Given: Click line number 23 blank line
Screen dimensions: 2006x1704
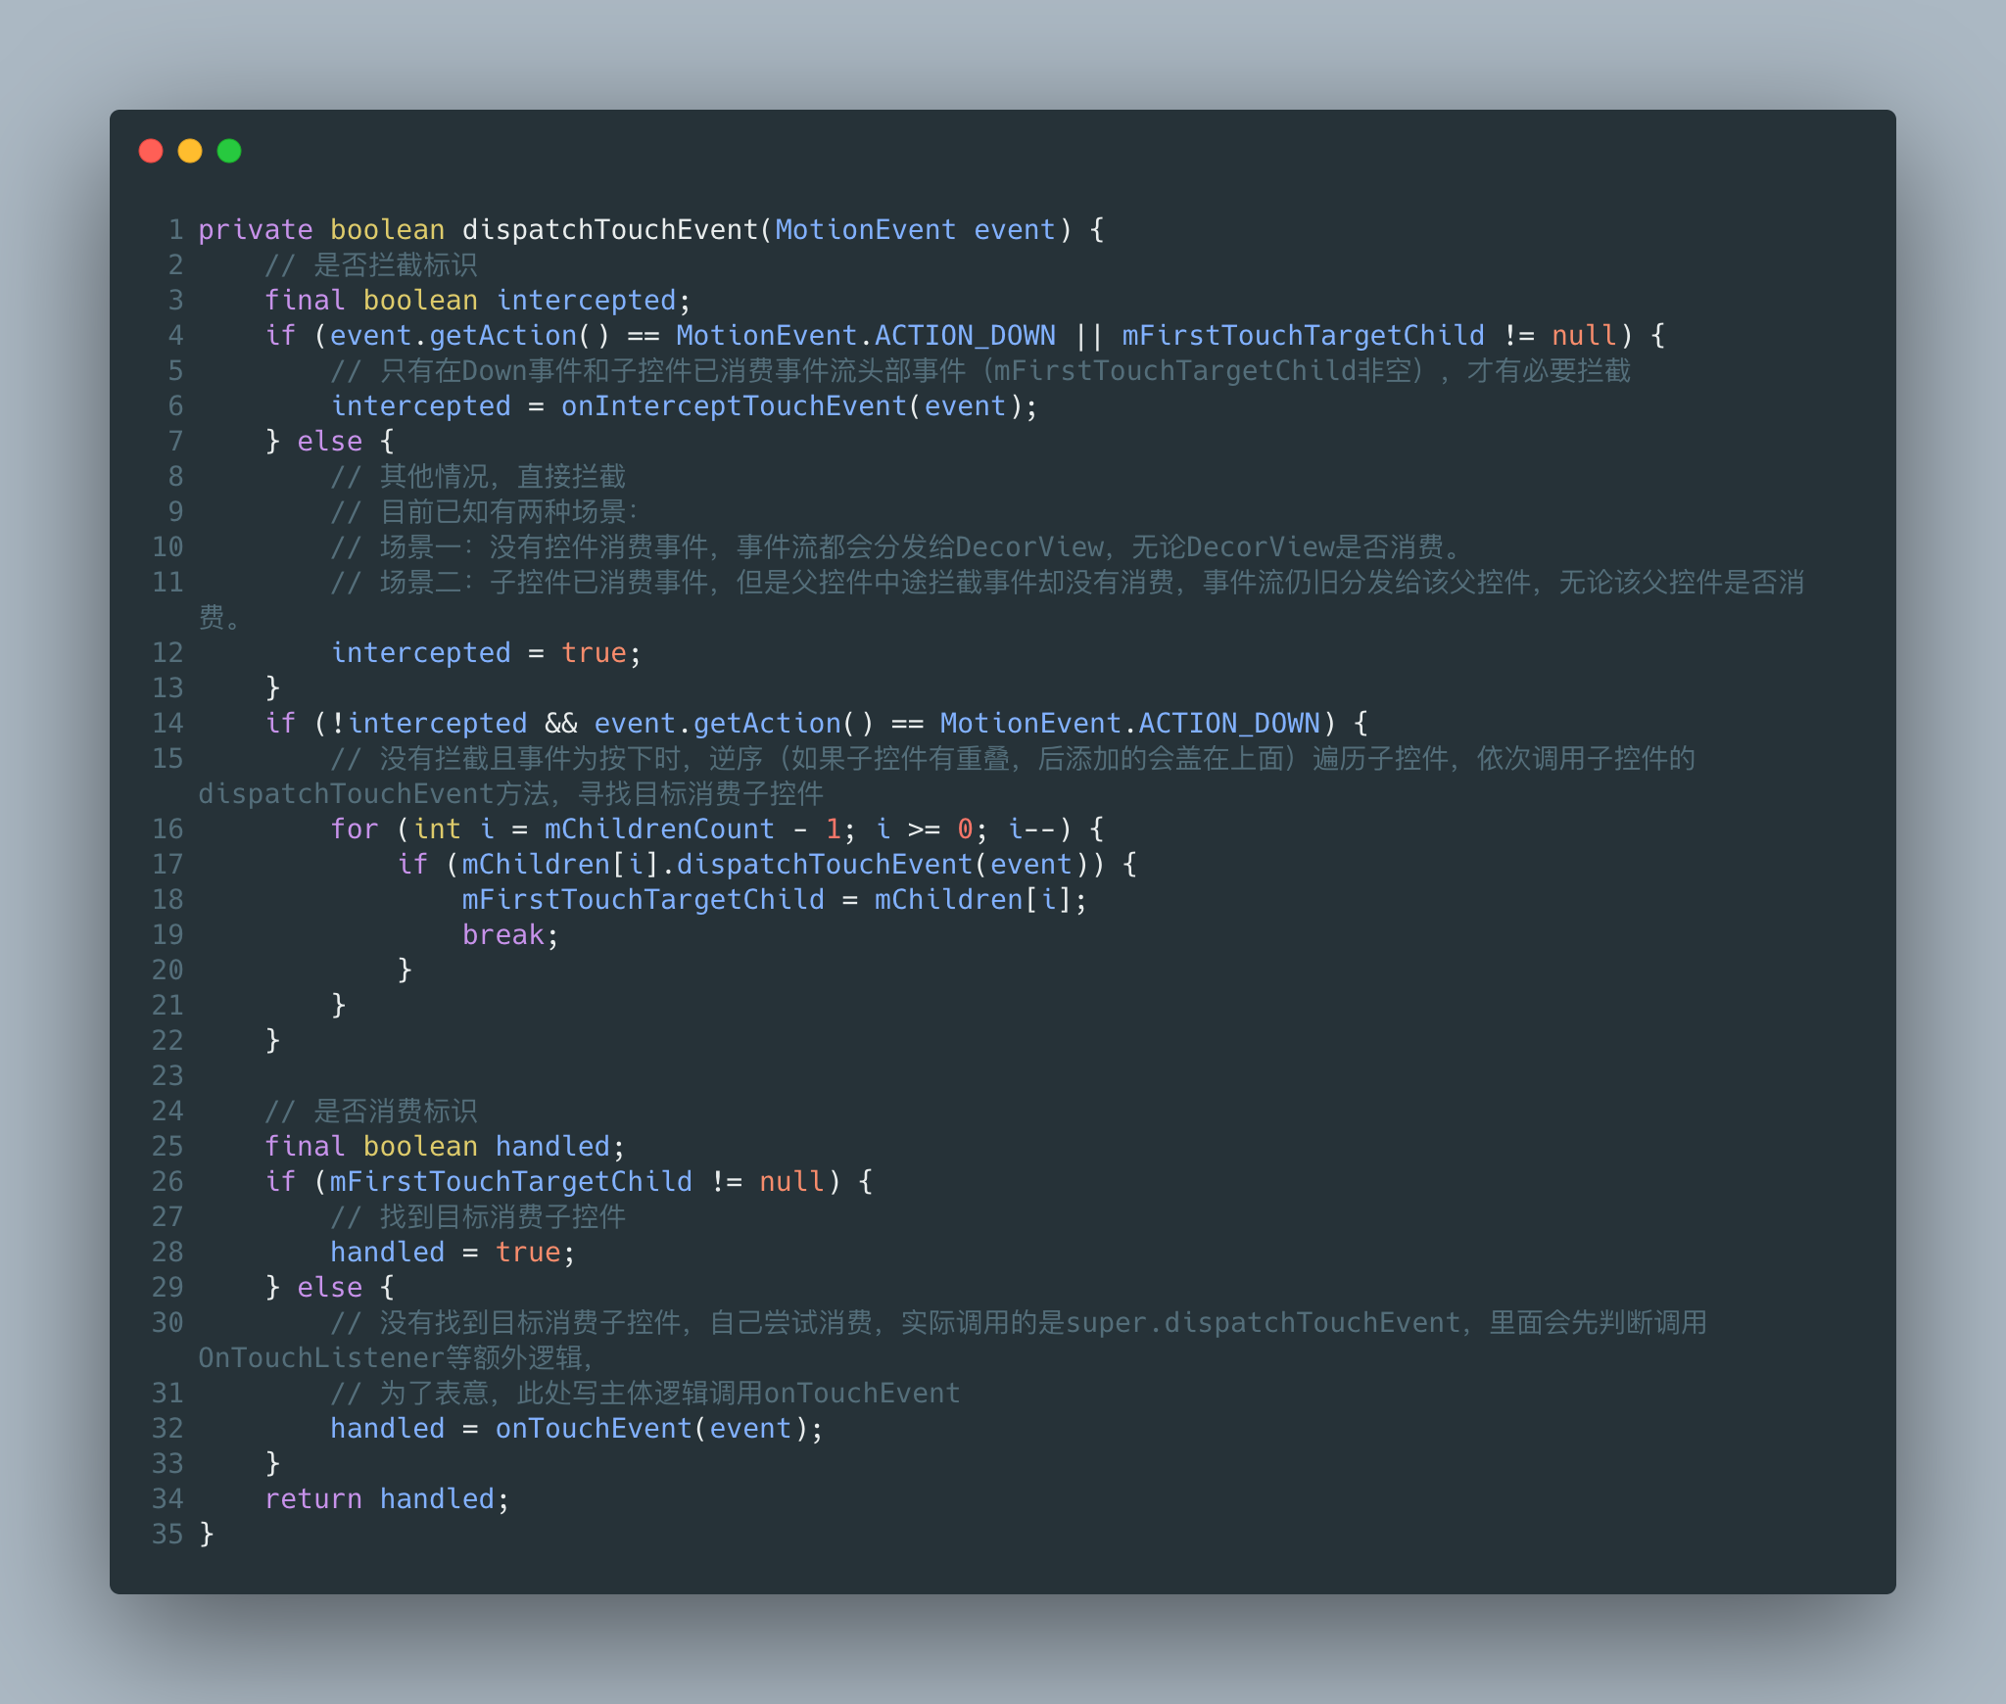Looking at the screenshot, I should (167, 1076).
